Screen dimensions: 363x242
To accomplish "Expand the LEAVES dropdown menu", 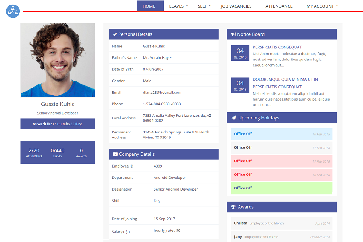I will [x=178, y=6].
